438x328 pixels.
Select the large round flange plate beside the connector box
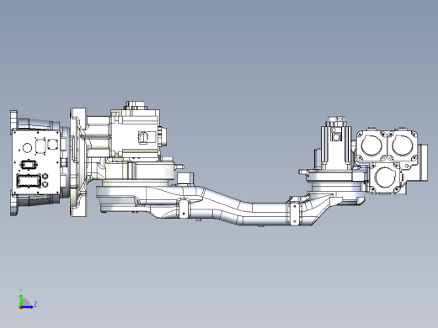coord(78,162)
